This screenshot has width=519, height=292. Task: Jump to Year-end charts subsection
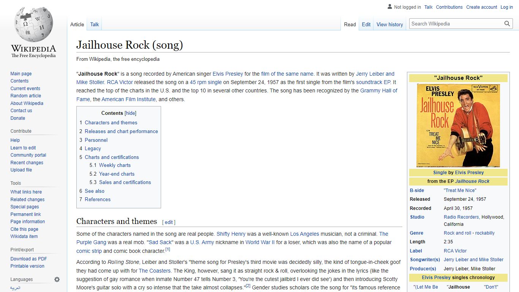point(117,174)
